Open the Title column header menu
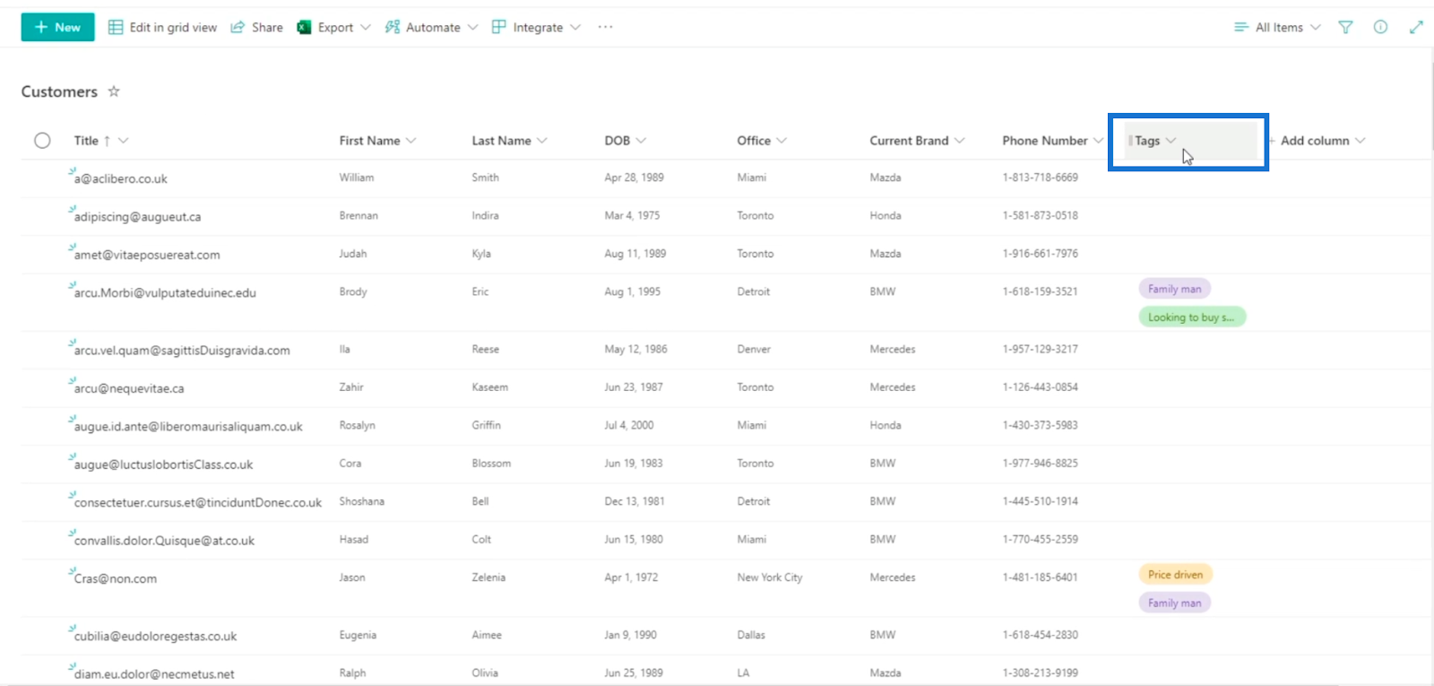This screenshot has height=686, width=1434. click(101, 141)
